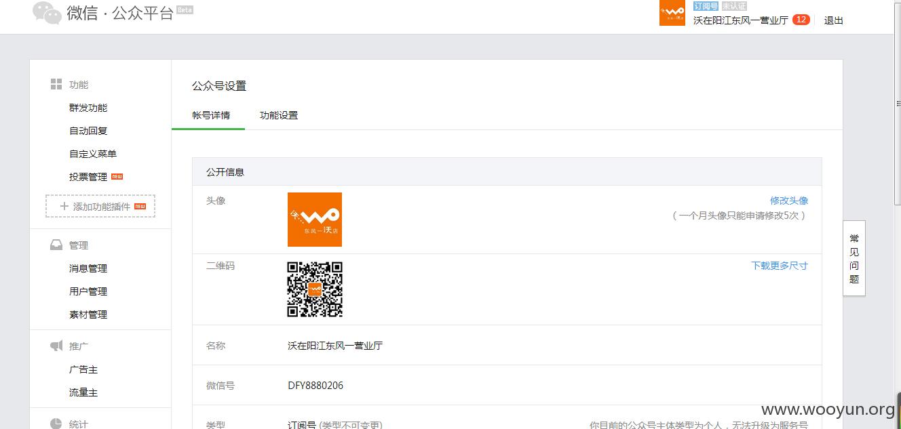Open 群发功能 in the sidebar
901x429 pixels.
[x=88, y=108]
